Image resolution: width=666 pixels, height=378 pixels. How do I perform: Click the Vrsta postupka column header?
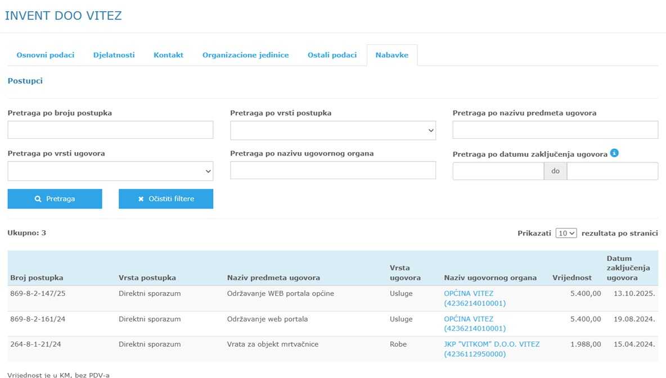click(x=147, y=278)
